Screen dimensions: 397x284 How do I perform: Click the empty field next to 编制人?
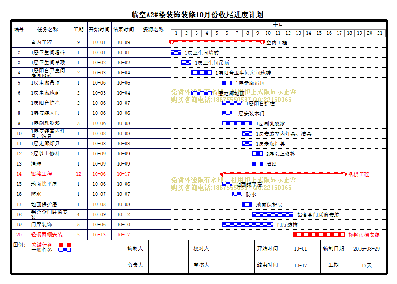click(x=168, y=248)
